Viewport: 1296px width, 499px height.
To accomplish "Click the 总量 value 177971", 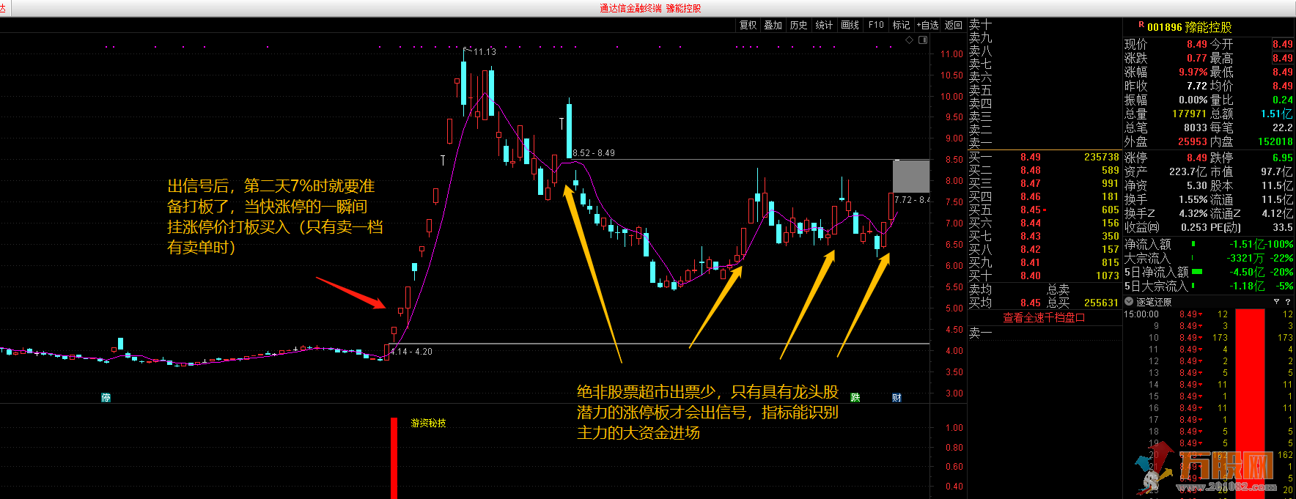I will click(1189, 114).
